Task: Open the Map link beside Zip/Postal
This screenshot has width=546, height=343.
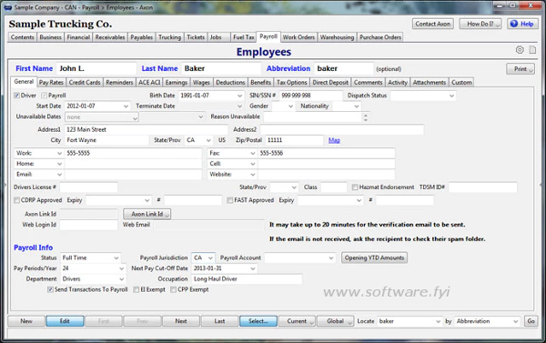Action: pyautogui.click(x=334, y=140)
